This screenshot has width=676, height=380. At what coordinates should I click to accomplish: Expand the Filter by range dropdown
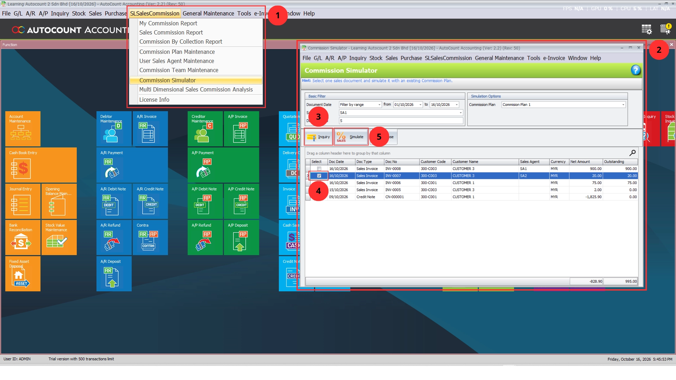379,104
